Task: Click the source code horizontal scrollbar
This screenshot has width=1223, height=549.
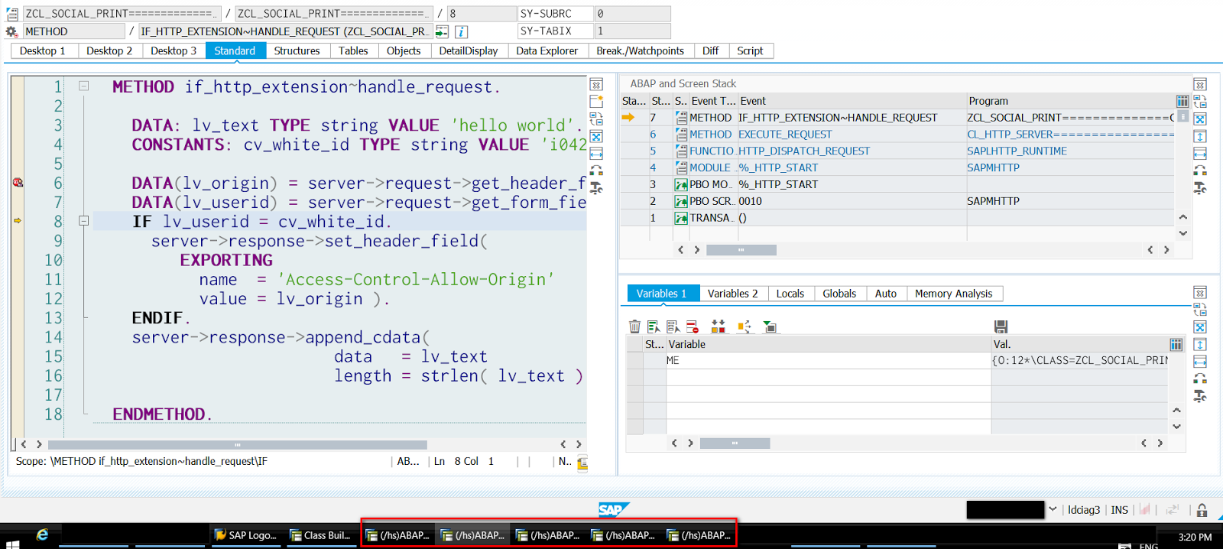Action: coord(237,444)
